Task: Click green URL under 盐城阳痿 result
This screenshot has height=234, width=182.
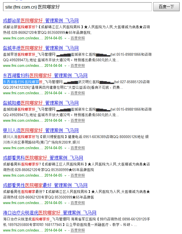Action: [23, 121]
